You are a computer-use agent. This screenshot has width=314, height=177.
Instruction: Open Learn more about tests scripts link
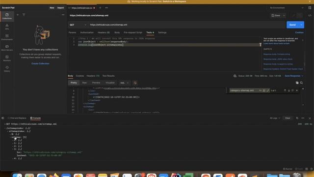(276, 44)
